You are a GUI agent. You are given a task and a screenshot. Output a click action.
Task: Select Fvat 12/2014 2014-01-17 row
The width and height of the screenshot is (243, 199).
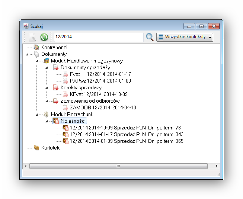tap(100, 74)
